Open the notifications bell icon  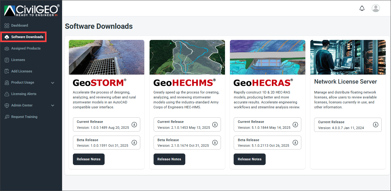point(362,8)
